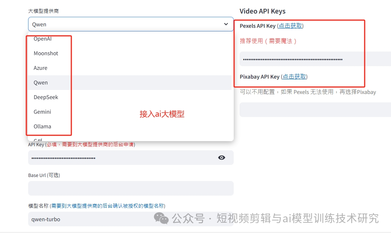Open the Pixabay API Key 点击获取 link
Image resolution: width=391 pixels, height=234 pixels.
(x=294, y=76)
